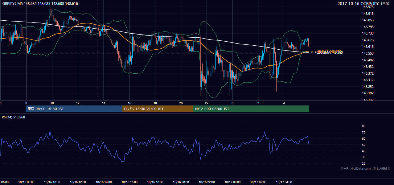The image size is (394, 185).
Task: Click hour tick '22' under price chart
Action: coord(207,103)
